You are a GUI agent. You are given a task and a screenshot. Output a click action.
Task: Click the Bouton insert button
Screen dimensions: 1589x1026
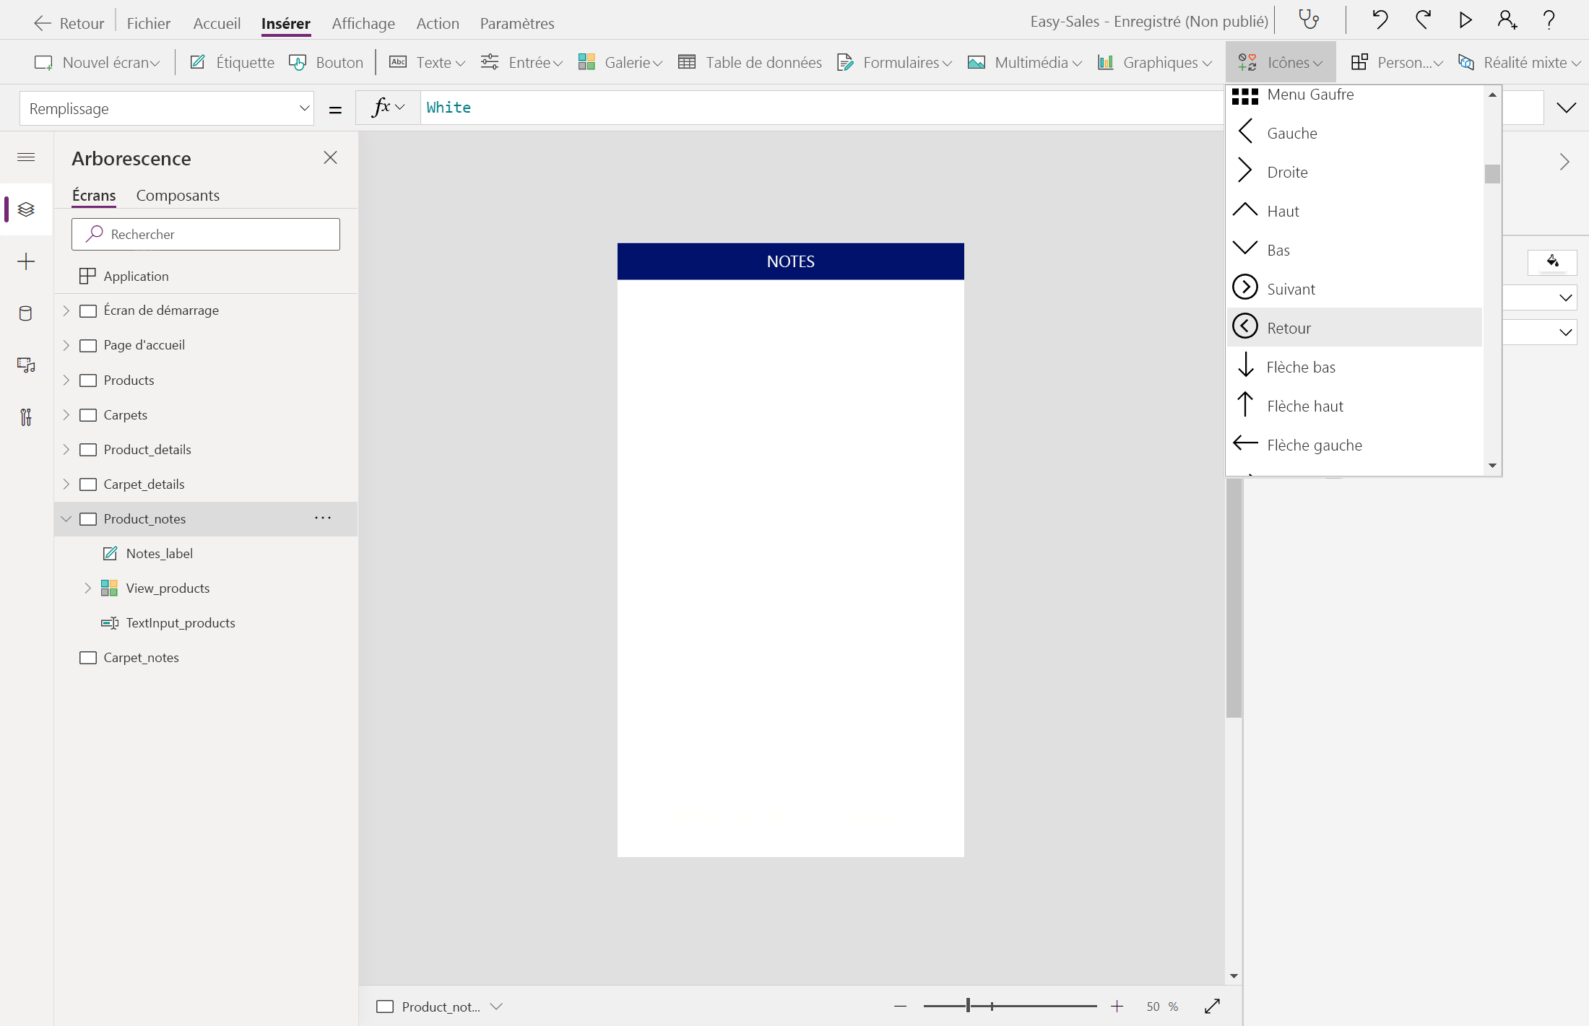click(x=326, y=62)
